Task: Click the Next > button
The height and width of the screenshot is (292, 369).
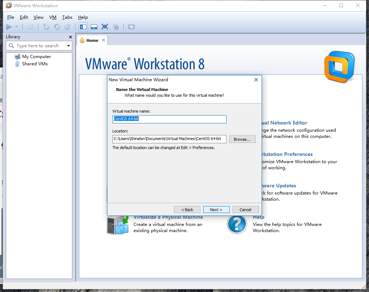Action: click(x=216, y=210)
